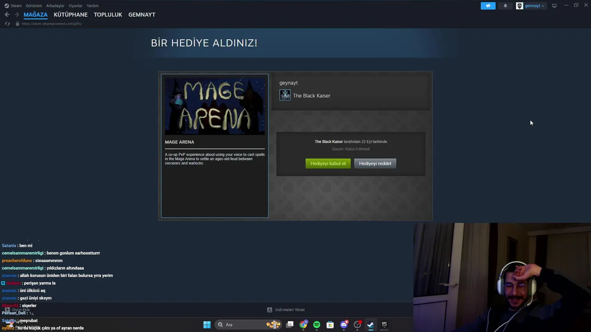The height and width of the screenshot is (332, 591).
Task: Switch to the TOPLULUK tab
Action: tap(108, 15)
